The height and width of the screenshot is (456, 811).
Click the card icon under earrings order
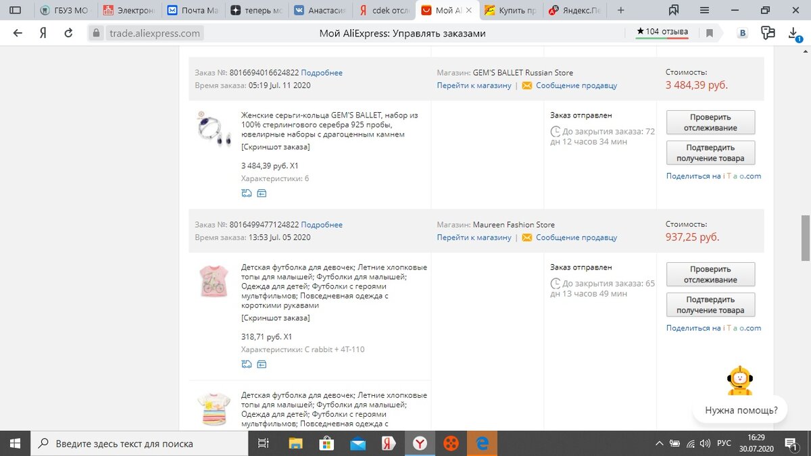coord(262,193)
